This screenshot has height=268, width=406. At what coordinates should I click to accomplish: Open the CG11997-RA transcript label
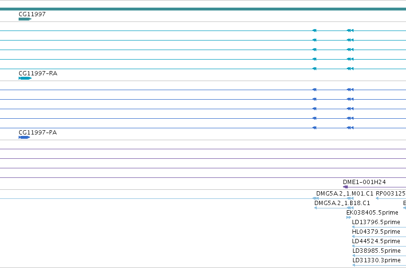pyautogui.click(x=38, y=73)
